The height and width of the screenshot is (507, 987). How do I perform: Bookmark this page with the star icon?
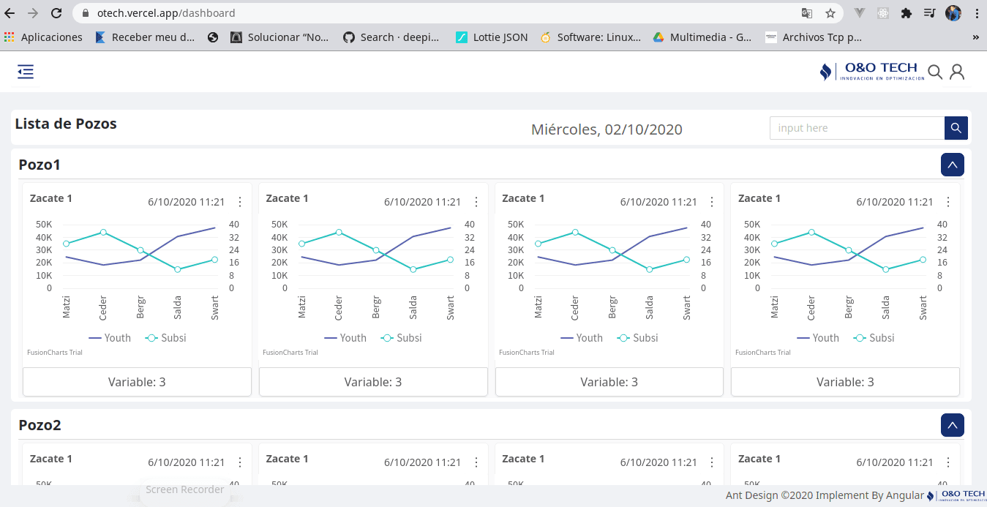click(830, 13)
